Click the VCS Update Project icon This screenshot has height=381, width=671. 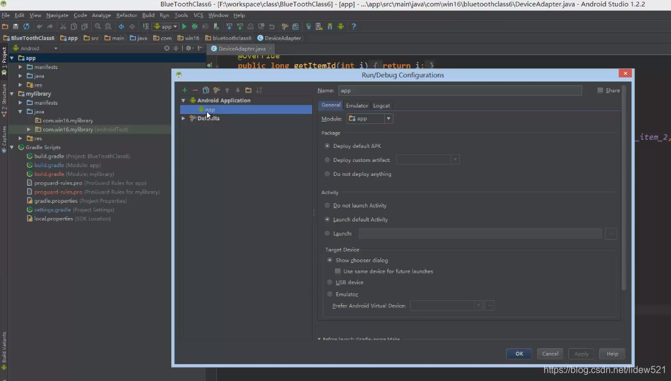tap(229, 26)
